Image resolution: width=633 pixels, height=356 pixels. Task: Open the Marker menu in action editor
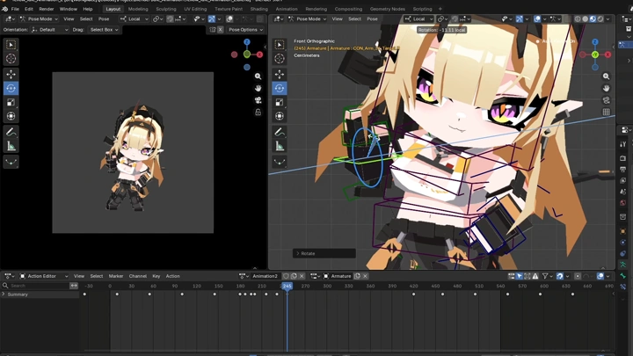116,276
